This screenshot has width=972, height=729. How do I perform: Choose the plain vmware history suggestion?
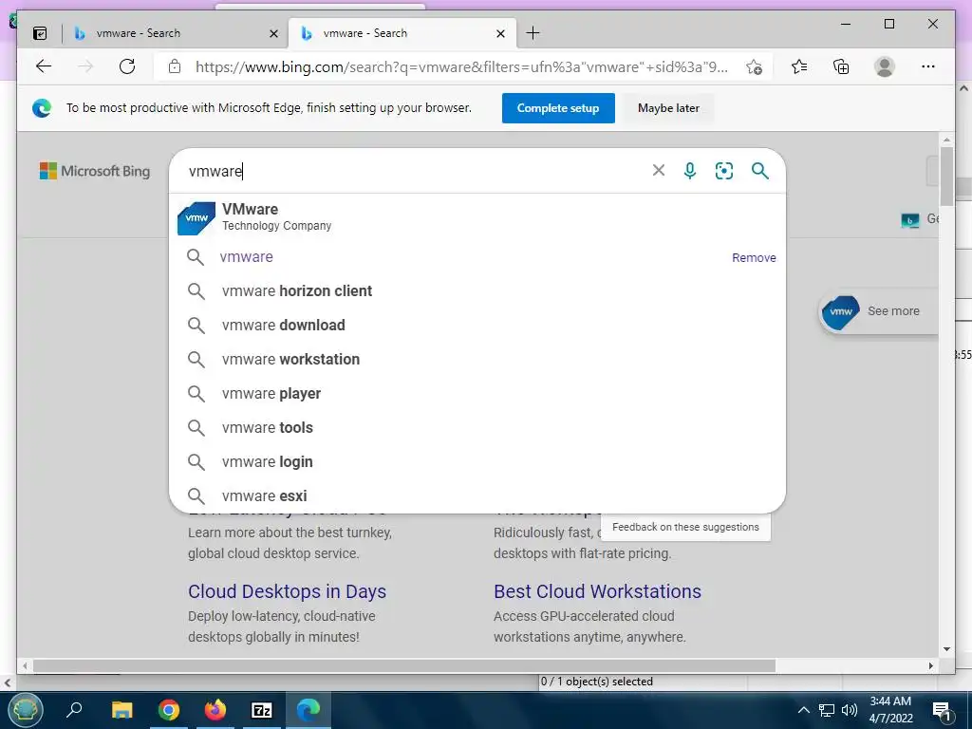click(x=246, y=256)
